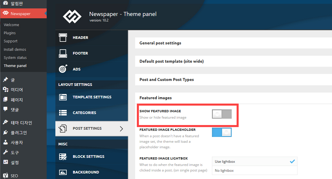The image size is (332, 179).
Task: Click the 'FEATURED IMAGE LIGHTBOX' label
Action: click(164, 158)
